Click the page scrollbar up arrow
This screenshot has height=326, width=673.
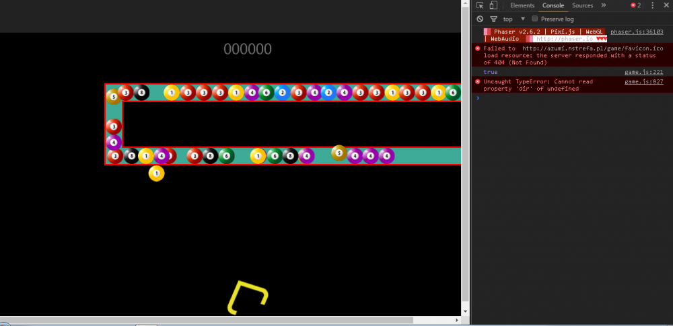pyautogui.click(x=465, y=4)
